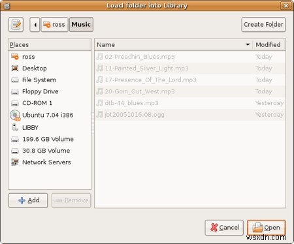The image size is (294, 244).
Task: Click the Add bookmark button
Action: pos(28,200)
